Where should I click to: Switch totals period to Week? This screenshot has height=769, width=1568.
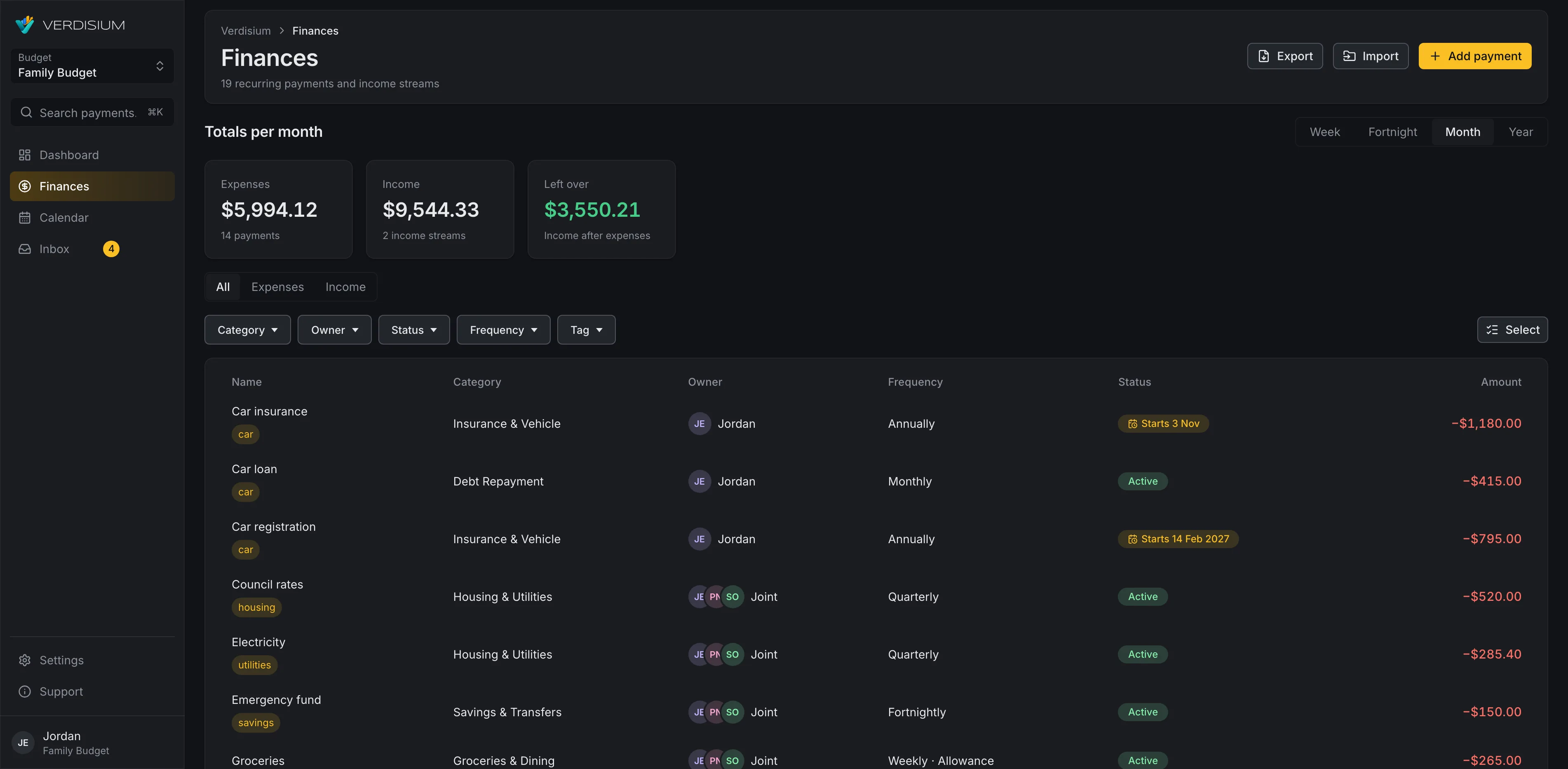(1324, 132)
